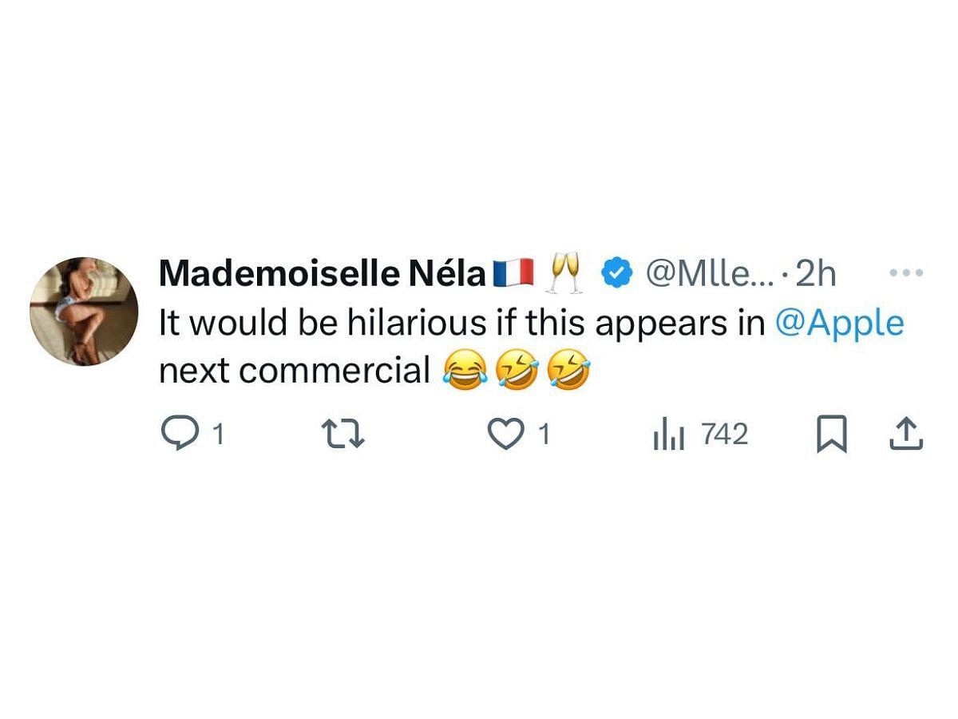Open Mademoiselle Néla's profile from her name

click(323, 274)
